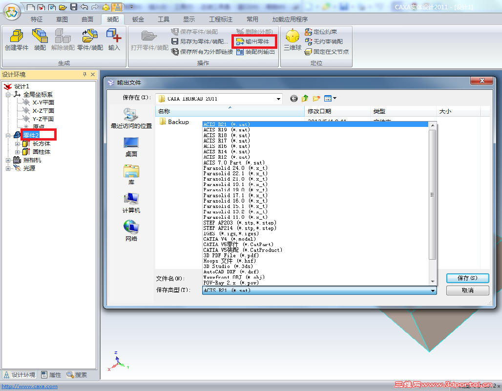Click the Open folder quick-access icon
This screenshot has height=391, width=502.
pyautogui.click(x=63, y=7)
